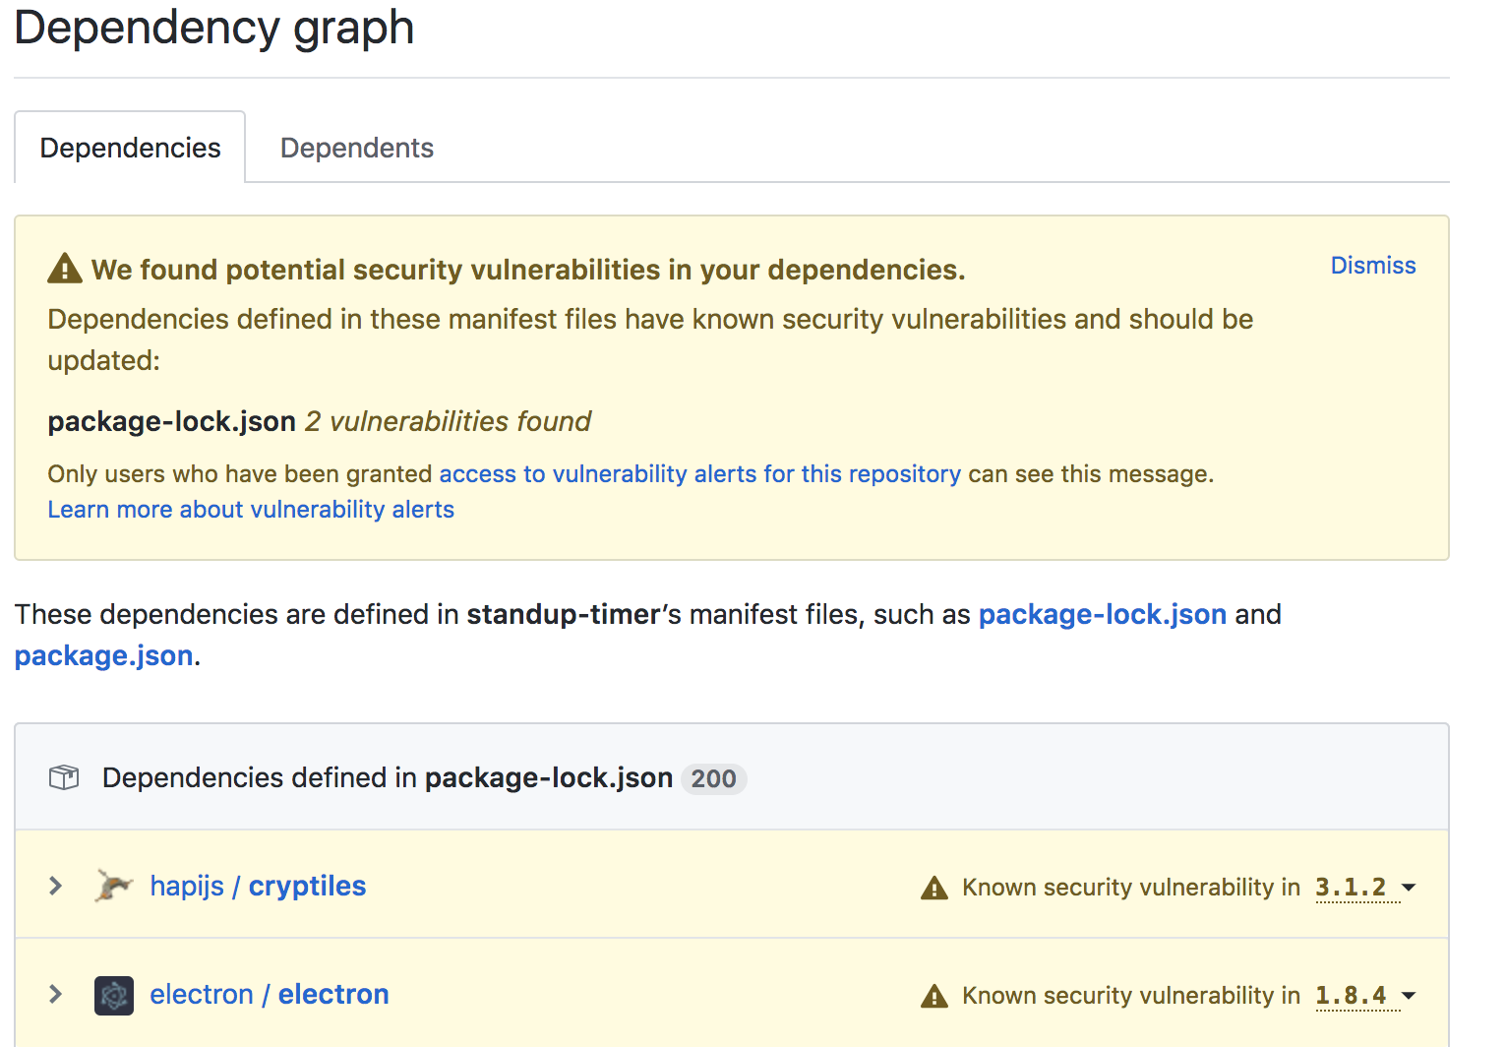Viewport: 1505px width, 1047px height.
Task: Click the 3.1.2 version number
Action: 1351,888
